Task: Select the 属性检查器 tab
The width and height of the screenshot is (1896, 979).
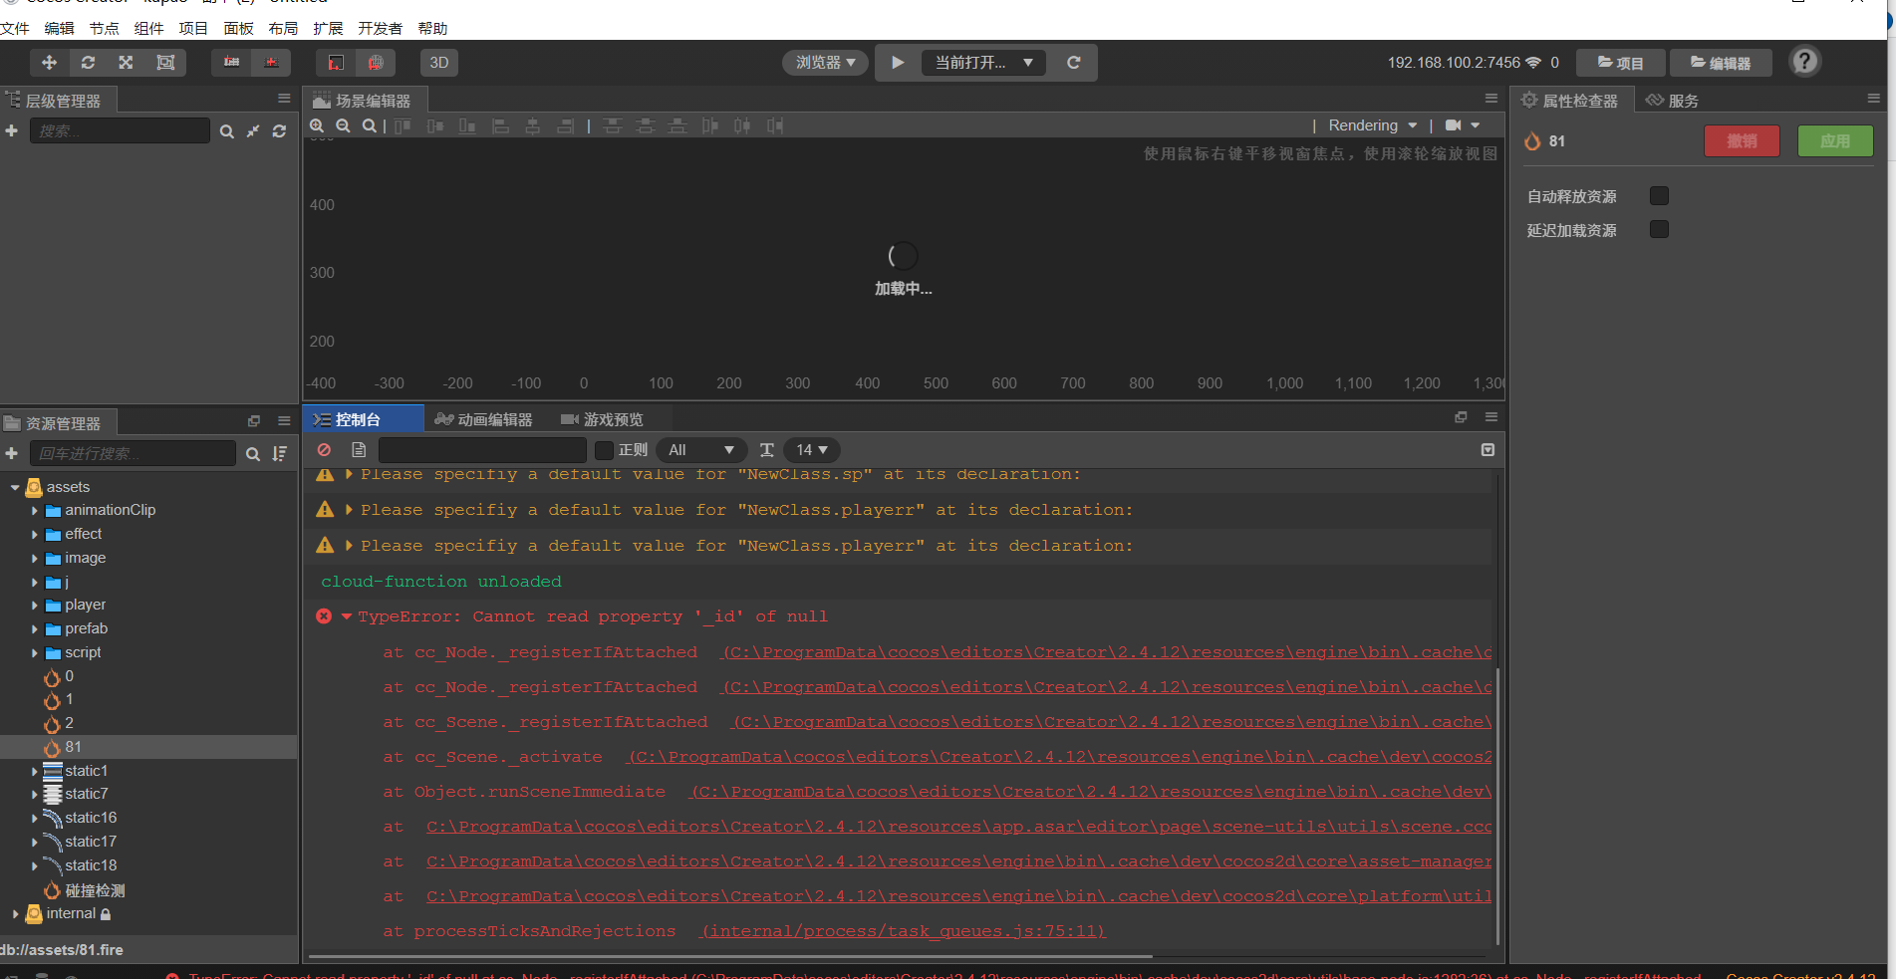Action: coord(1570,101)
